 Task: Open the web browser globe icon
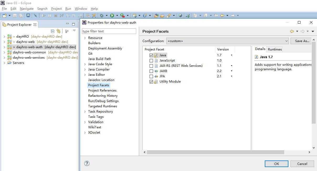(x=180, y=16)
